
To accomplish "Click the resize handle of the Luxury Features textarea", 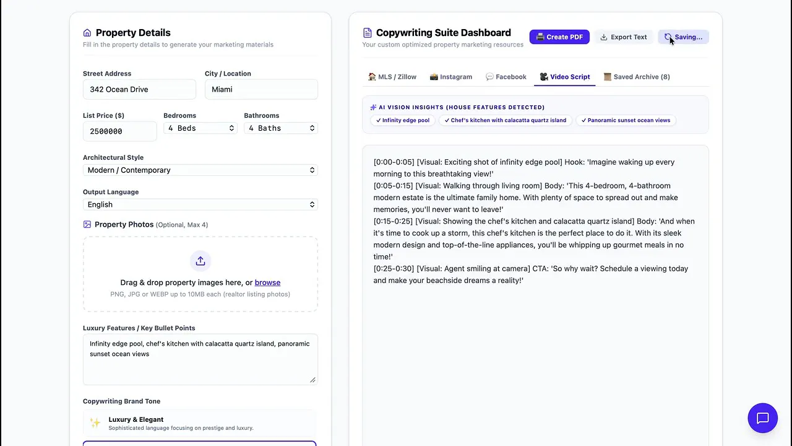I will click(313, 380).
